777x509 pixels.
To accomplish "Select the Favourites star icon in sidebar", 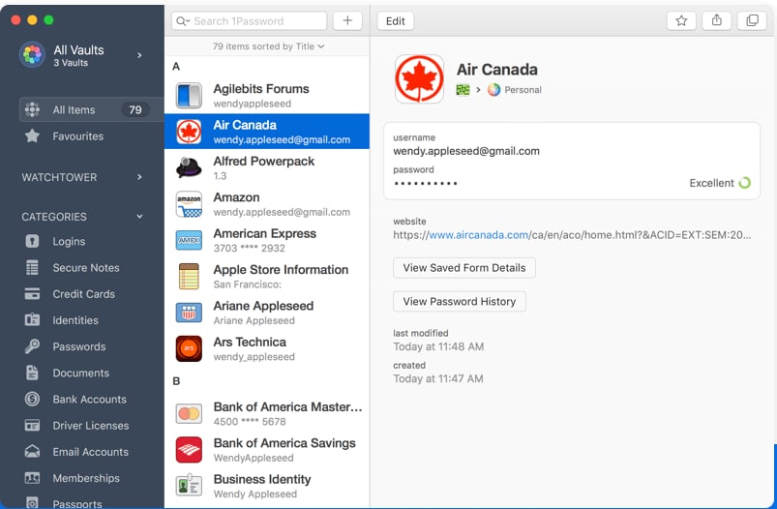I will click(x=32, y=135).
